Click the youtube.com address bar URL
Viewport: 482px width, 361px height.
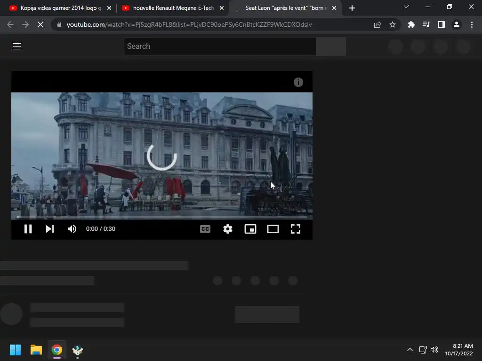click(189, 24)
